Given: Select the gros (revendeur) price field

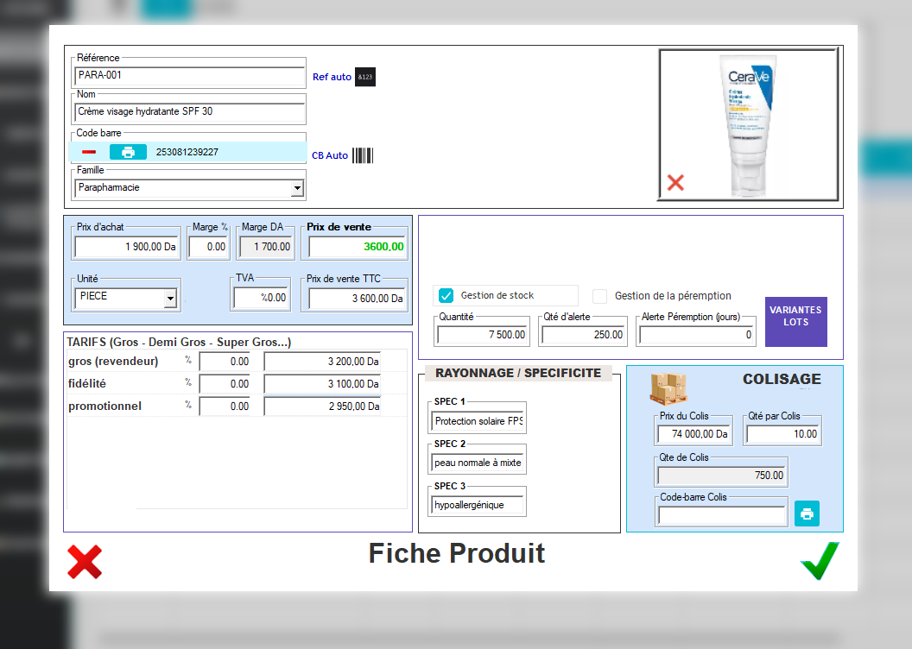Looking at the screenshot, I should [x=320, y=361].
